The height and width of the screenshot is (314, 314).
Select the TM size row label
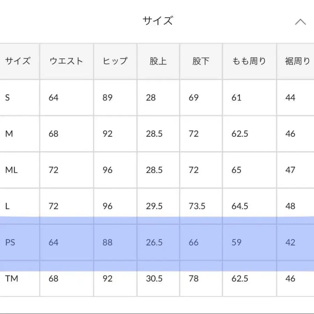coord(11,279)
